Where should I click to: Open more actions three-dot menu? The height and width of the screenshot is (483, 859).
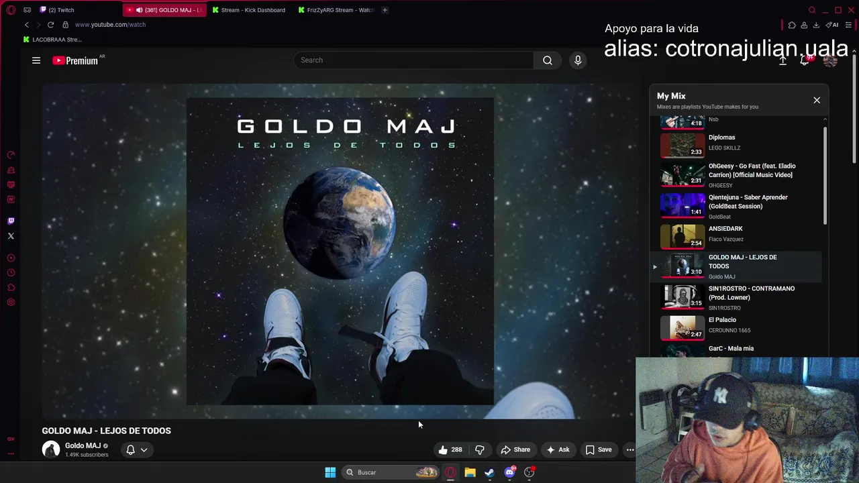(629, 450)
